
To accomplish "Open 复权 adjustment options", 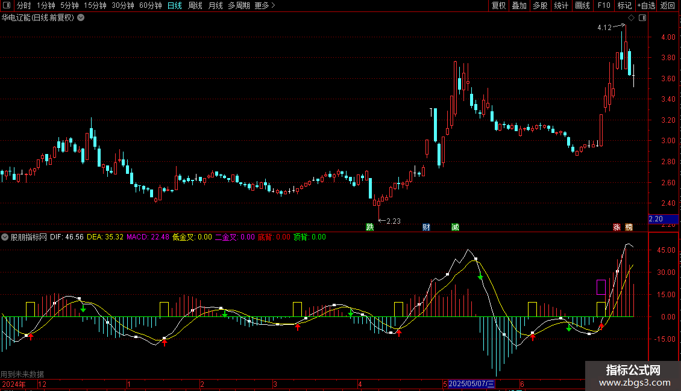I will (x=498, y=5).
